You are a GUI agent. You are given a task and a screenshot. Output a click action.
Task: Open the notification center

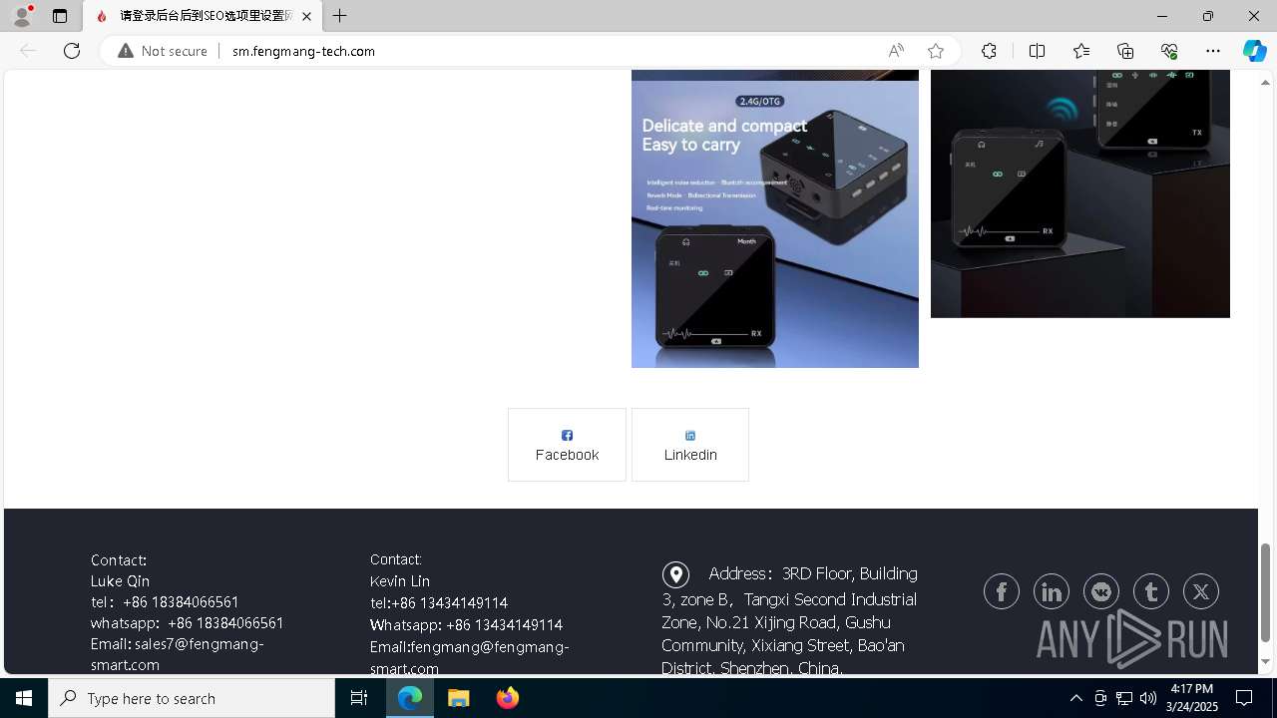(x=1244, y=698)
